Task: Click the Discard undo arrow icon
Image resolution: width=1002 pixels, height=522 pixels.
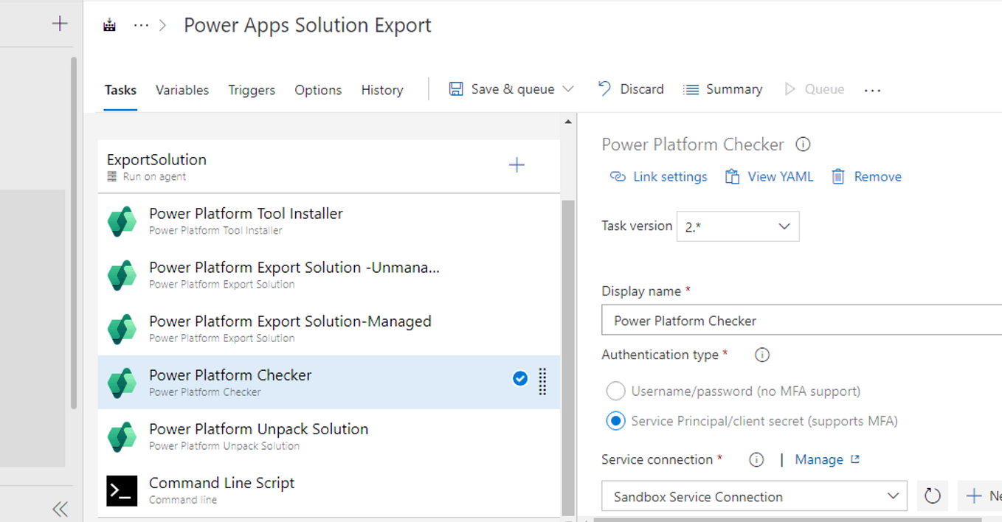Action: click(x=604, y=88)
